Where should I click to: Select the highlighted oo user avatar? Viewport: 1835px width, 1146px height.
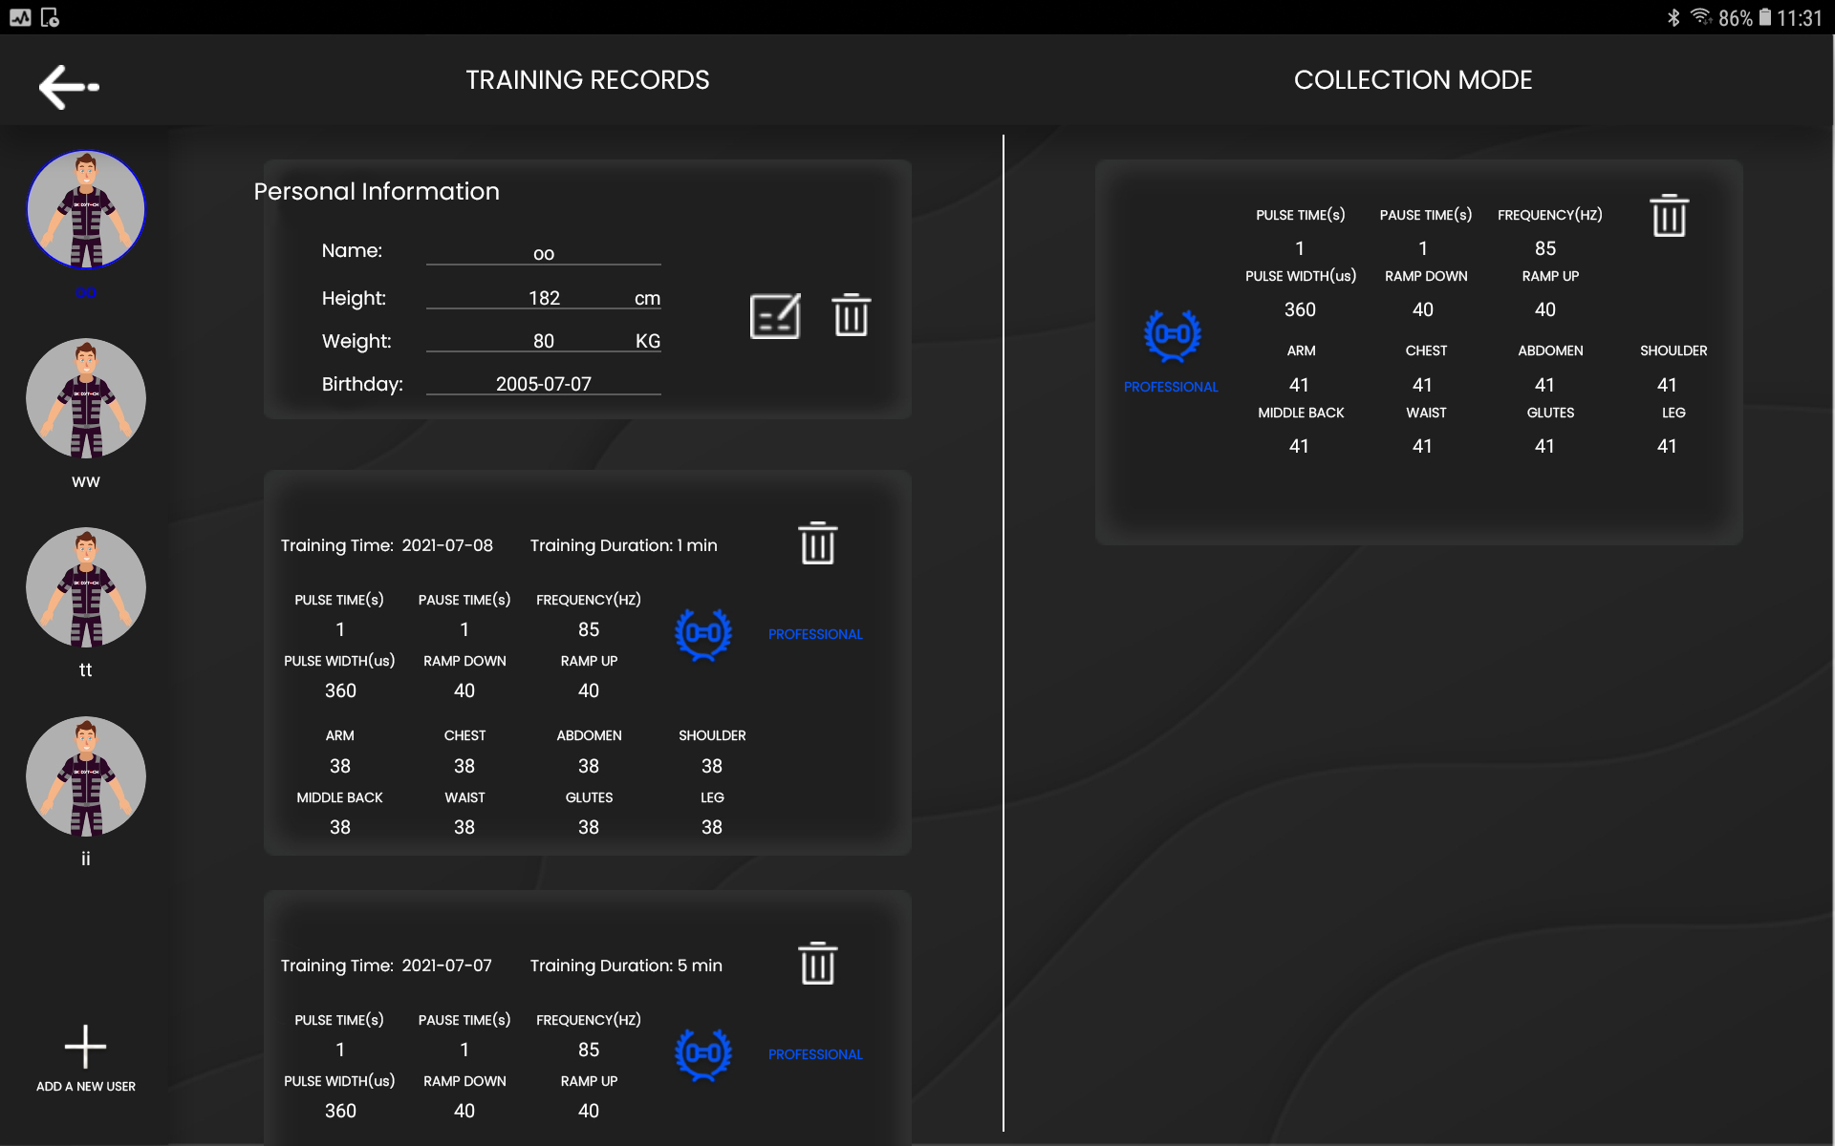coord(86,209)
